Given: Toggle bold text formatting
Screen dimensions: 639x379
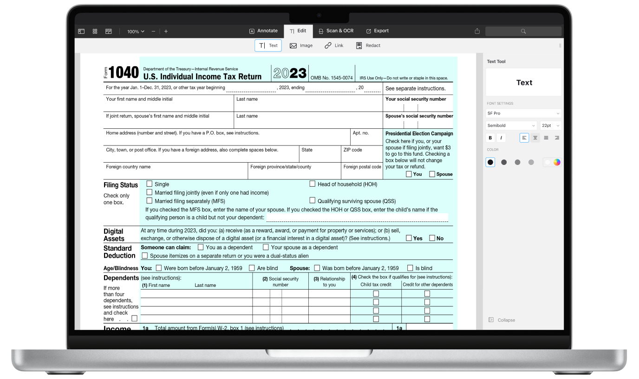Looking at the screenshot, I should coord(490,138).
